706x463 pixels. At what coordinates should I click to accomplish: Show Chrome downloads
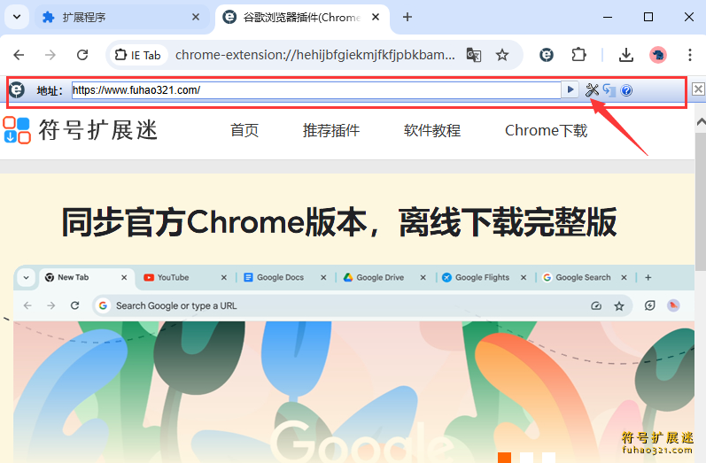(x=626, y=55)
